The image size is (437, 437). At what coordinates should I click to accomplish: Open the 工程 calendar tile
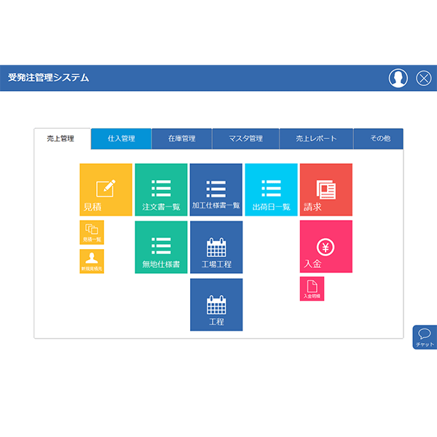coord(216,304)
